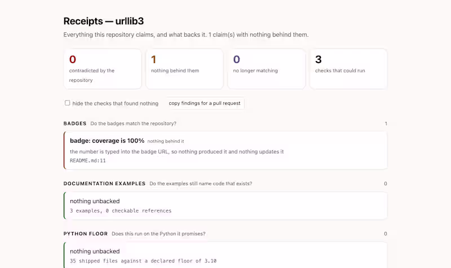Image resolution: width=451 pixels, height=268 pixels.
Task: Select the nothing behind them summary card
Action: coord(185,69)
